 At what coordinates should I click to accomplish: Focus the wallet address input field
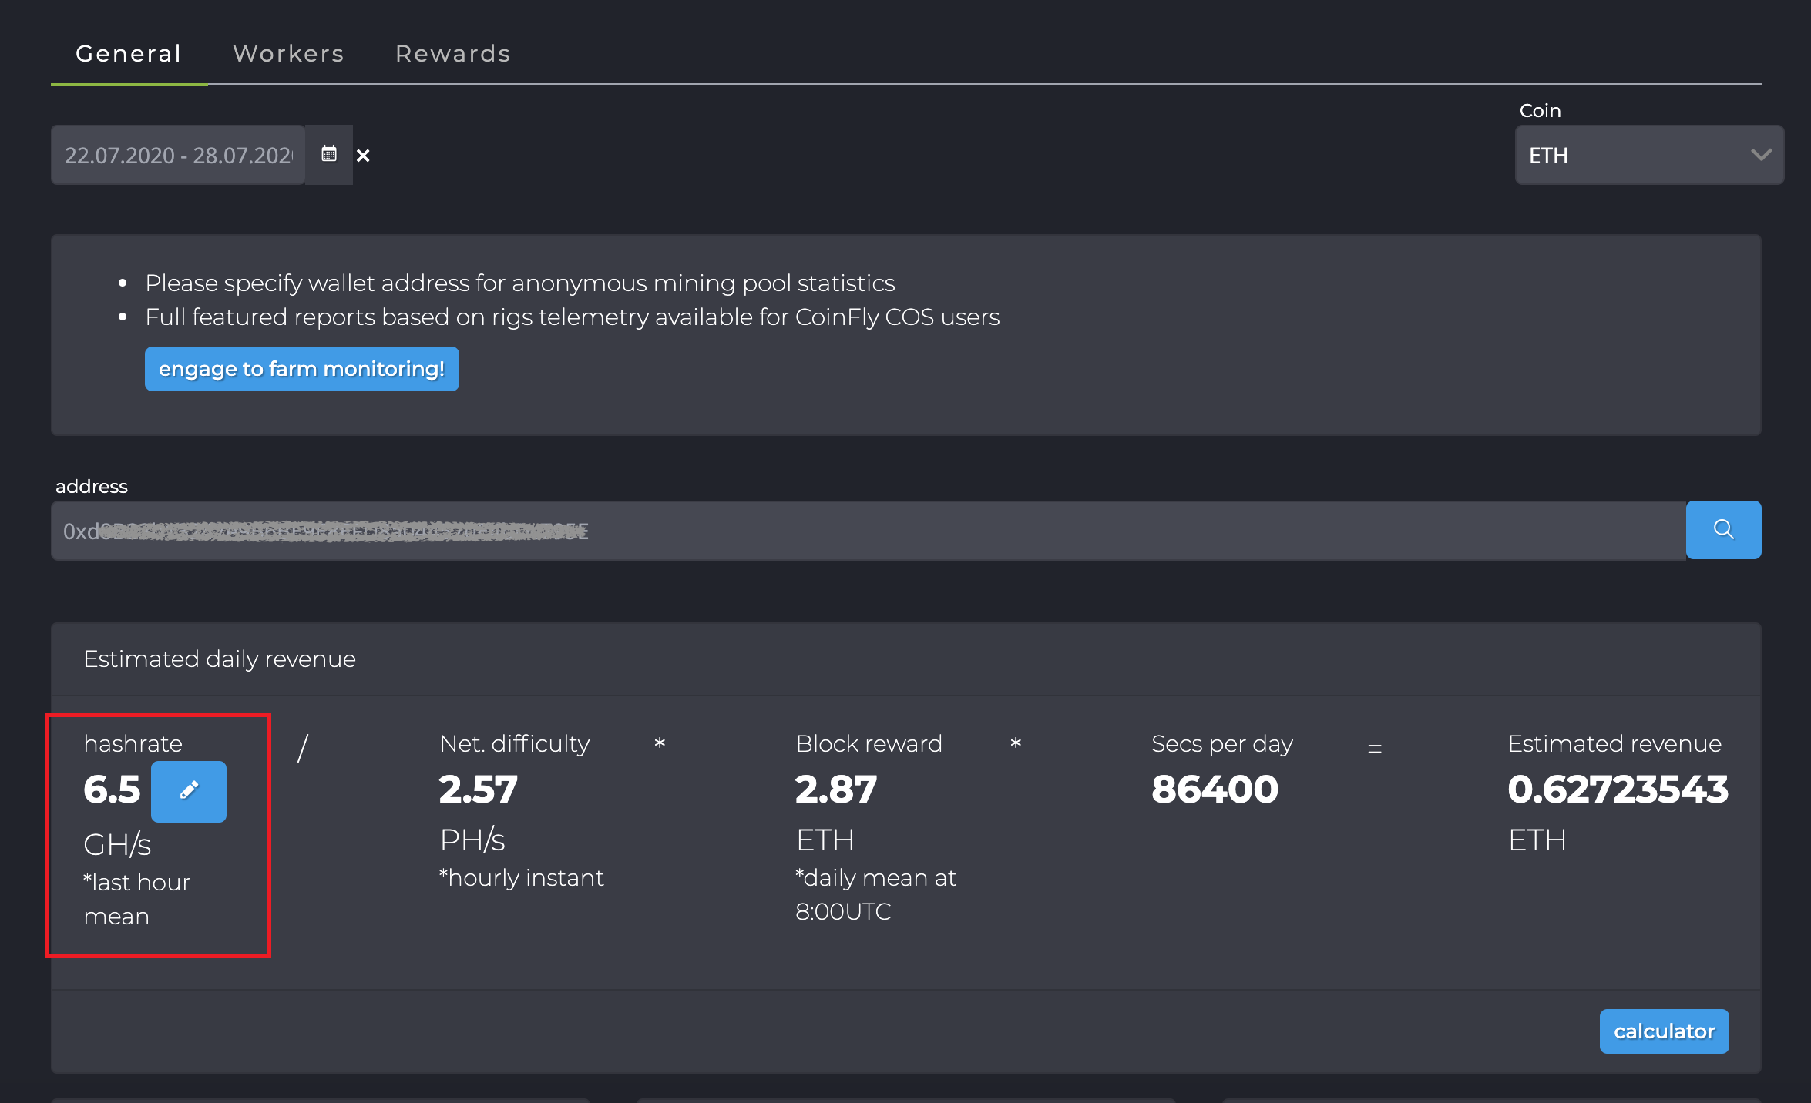pyautogui.click(x=869, y=531)
